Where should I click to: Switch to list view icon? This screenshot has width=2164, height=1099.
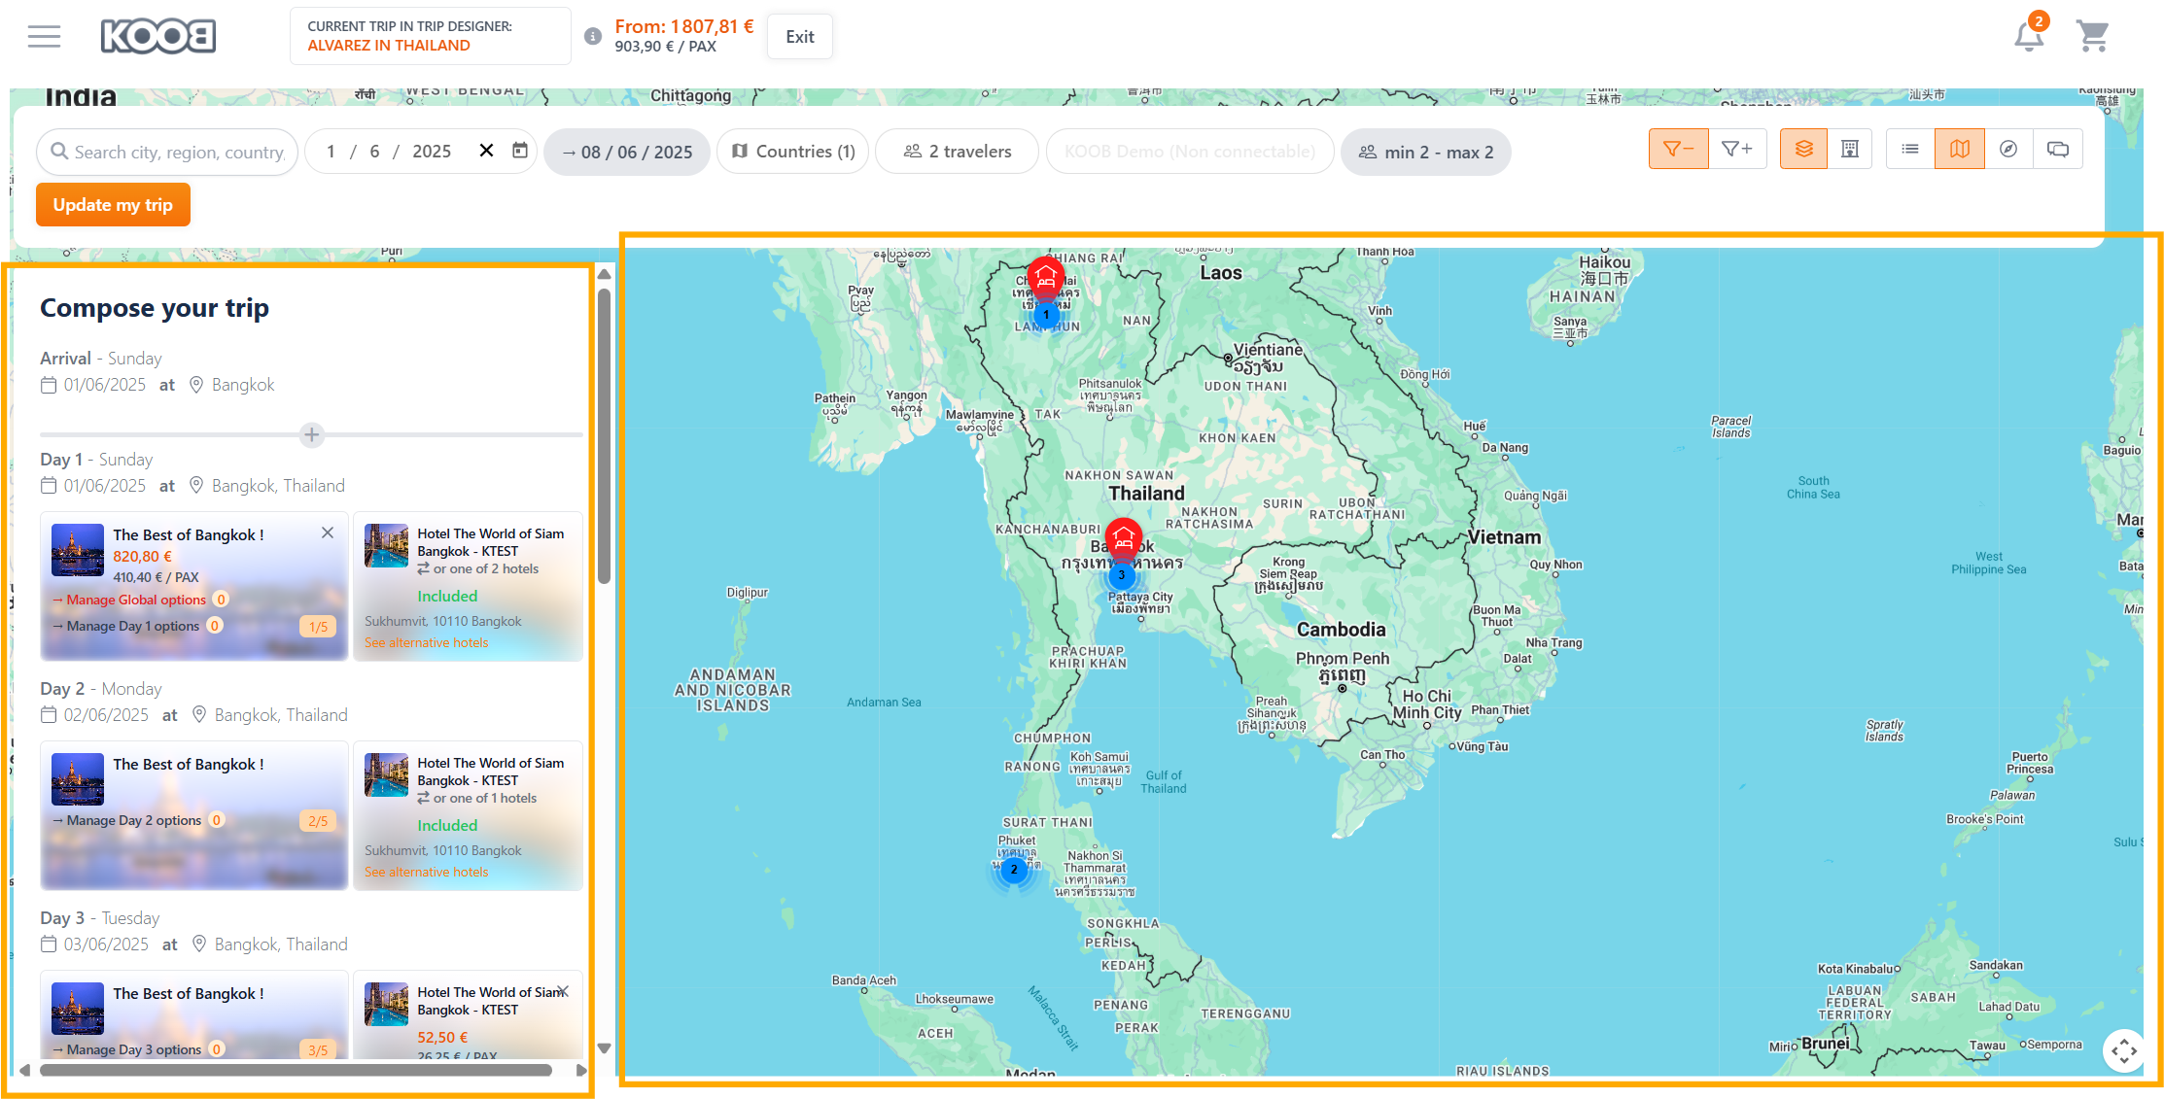click(1910, 150)
